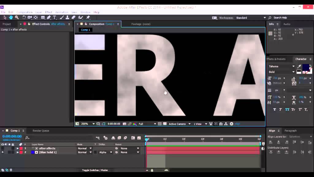The height and width of the screenshot is (177, 314).
Task: Open the Active Camera view dropdown
Action: click(x=180, y=124)
